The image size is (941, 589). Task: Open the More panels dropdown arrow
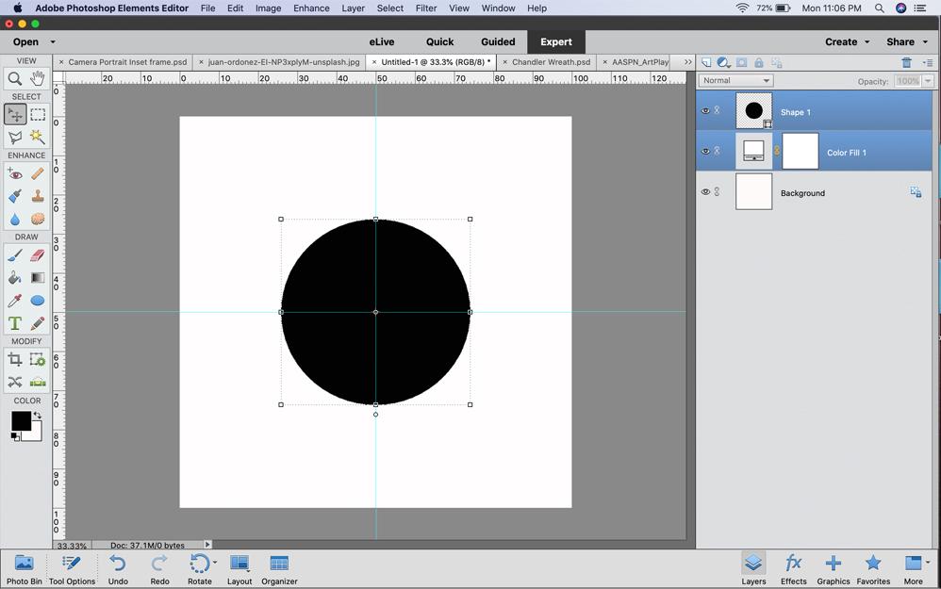pyautogui.click(x=928, y=563)
